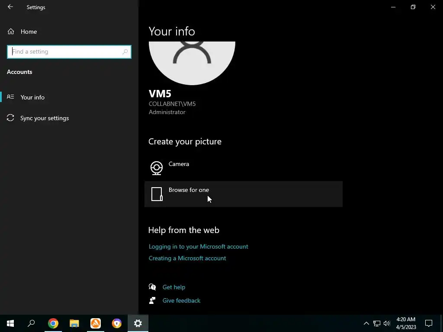Viewport: 443px width, 332px height.
Task: Click the Your info page title
Action: click(x=172, y=31)
